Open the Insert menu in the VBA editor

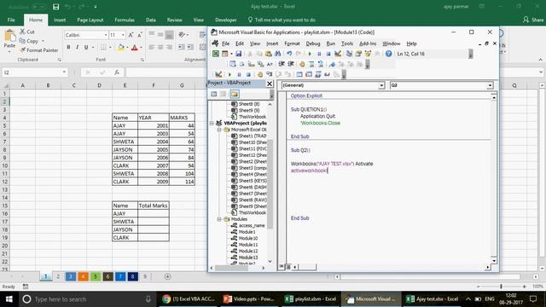[x=272, y=43]
